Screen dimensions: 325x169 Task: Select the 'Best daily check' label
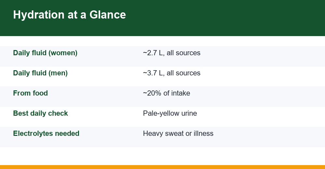coord(40,113)
